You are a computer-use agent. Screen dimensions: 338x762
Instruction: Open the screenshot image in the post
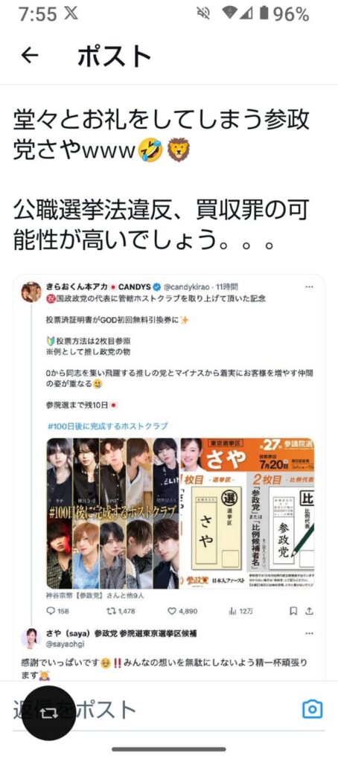pyautogui.click(x=169, y=477)
